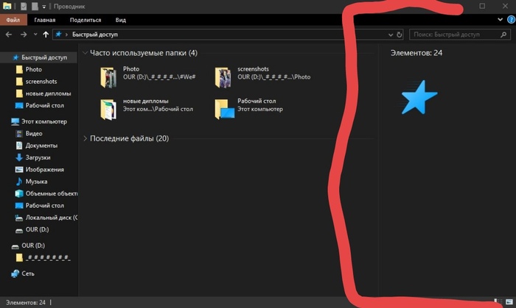Switch to the Главная ribbon tab
The width and height of the screenshot is (516, 308).
(45, 20)
